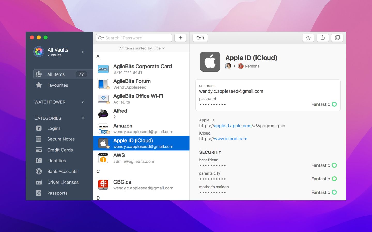Select the AWS list item
This screenshot has height=232, width=372.
coord(141,158)
